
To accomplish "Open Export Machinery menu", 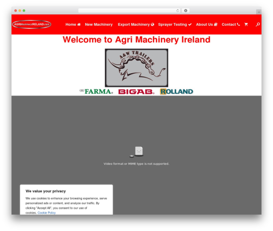I will tap(136, 25).
